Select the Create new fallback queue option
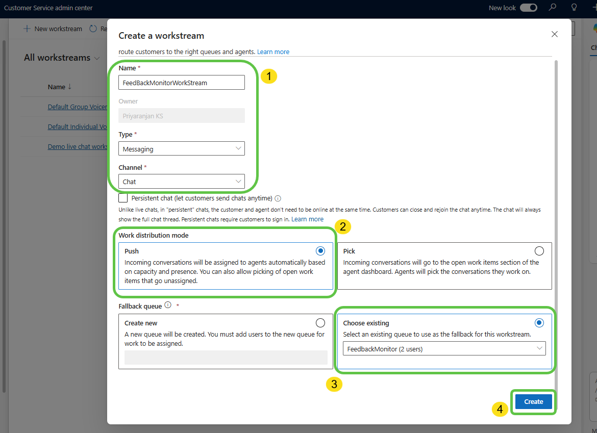This screenshot has height=433, width=597. click(x=320, y=323)
